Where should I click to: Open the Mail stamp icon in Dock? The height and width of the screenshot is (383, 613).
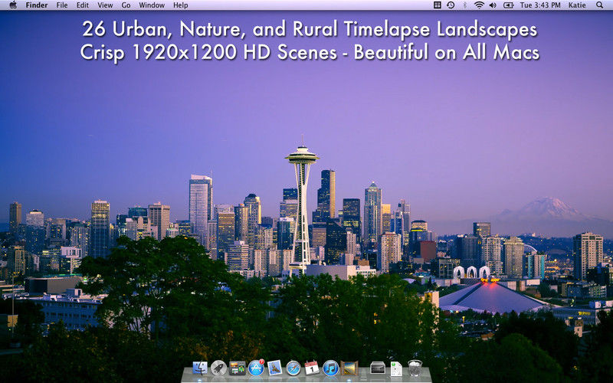point(275,368)
